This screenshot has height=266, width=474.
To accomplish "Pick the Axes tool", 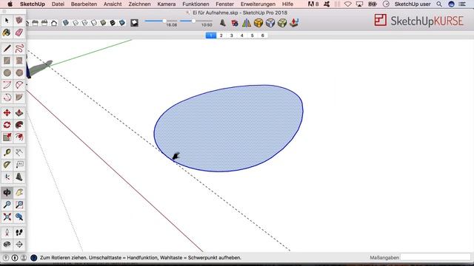I will tap(7, 177).
